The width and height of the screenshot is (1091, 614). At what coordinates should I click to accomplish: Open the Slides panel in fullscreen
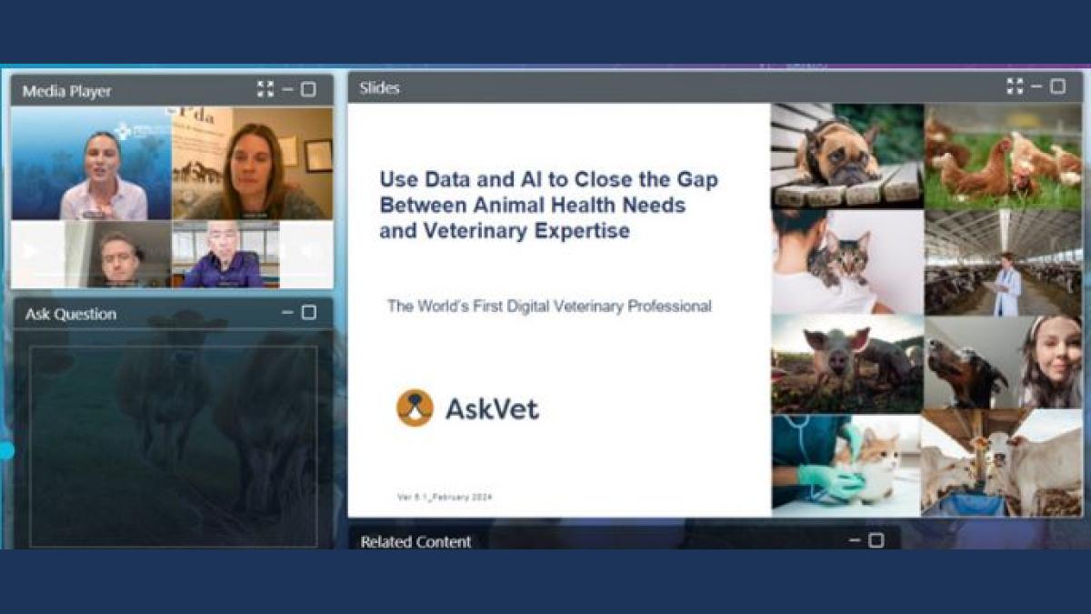(1015, 86)
